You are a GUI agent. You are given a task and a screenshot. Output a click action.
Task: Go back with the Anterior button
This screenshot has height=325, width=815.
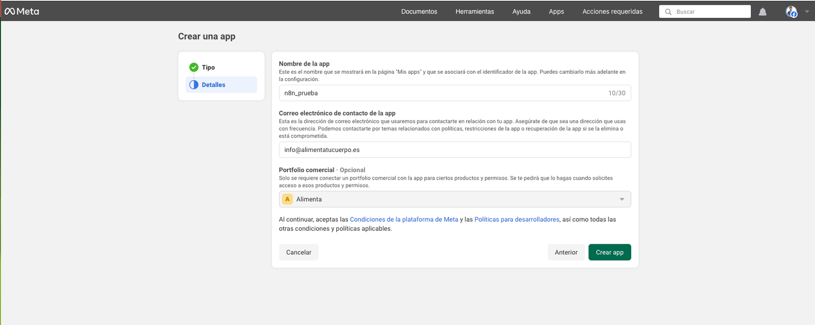566,252
